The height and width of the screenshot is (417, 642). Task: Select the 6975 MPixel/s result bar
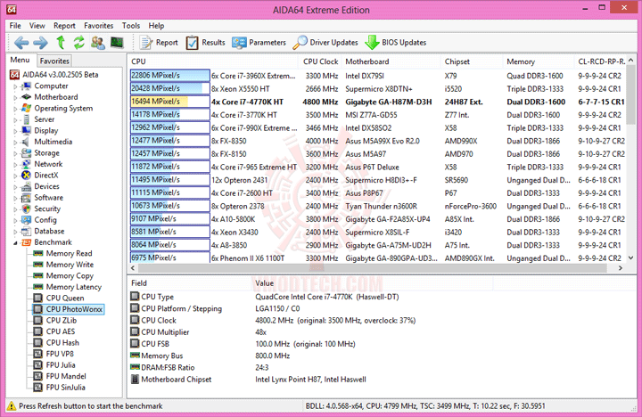pyautogui.click(x=170, y=258)
